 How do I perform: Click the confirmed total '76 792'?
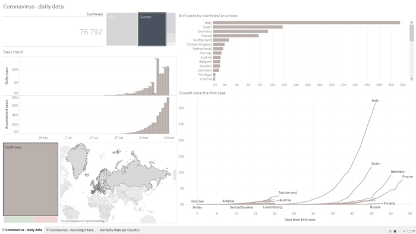pos(91,32)
